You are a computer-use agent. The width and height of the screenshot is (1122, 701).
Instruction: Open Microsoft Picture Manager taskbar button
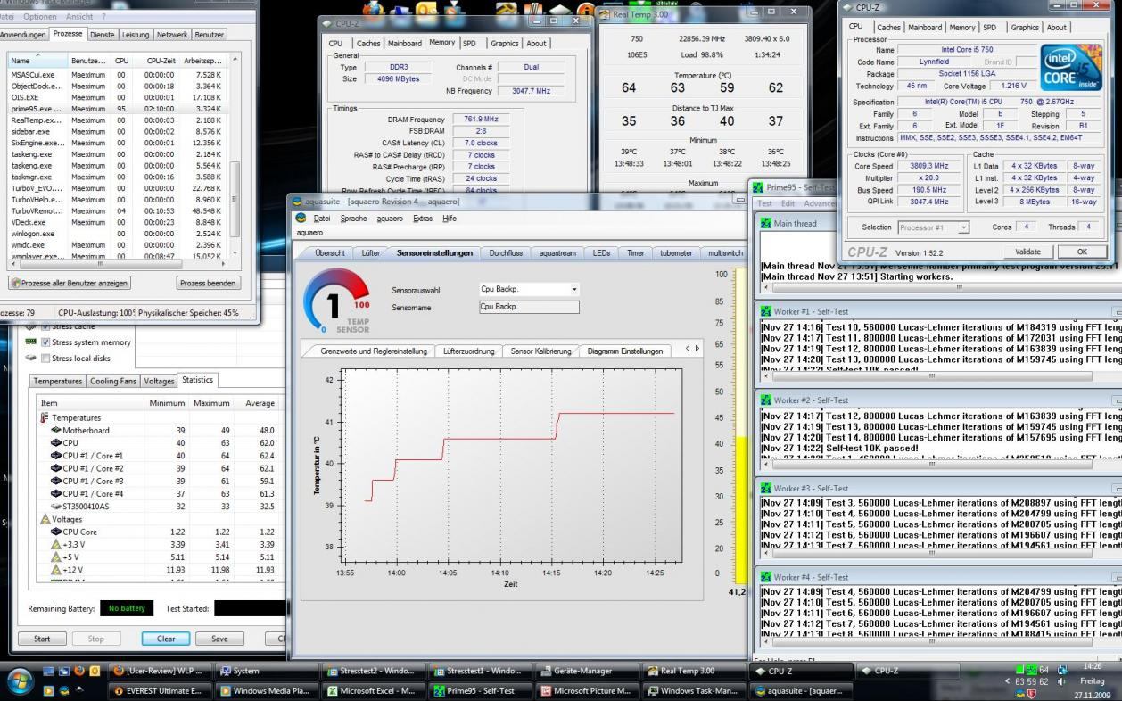pos(587,690)
